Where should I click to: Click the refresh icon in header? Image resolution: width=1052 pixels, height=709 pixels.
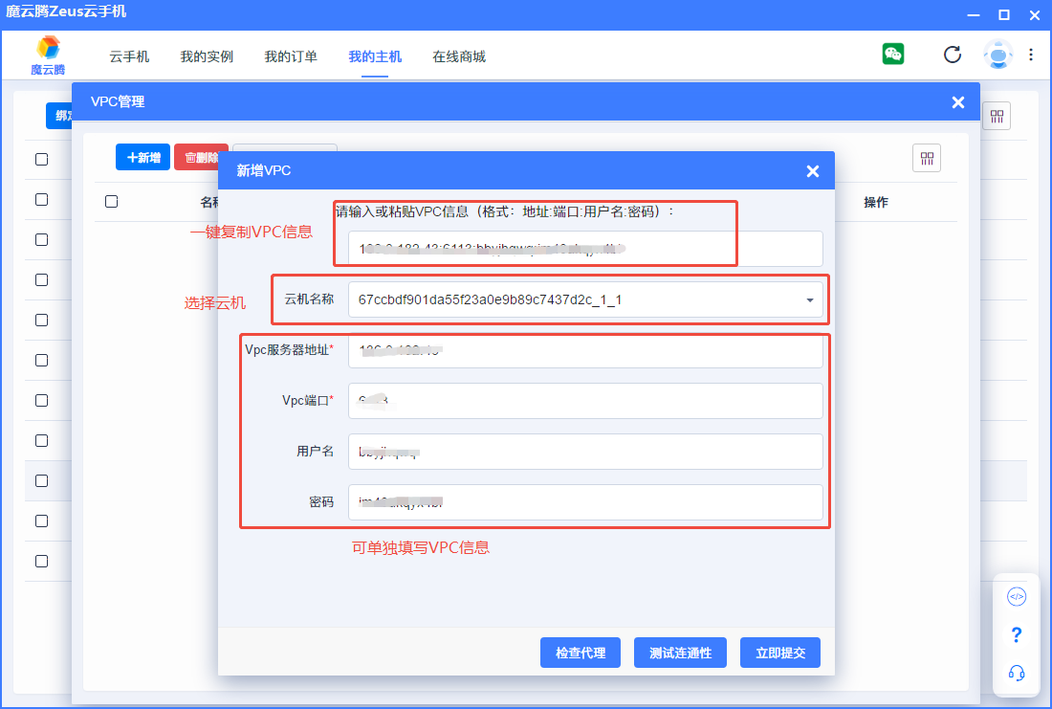coord(953,55)
